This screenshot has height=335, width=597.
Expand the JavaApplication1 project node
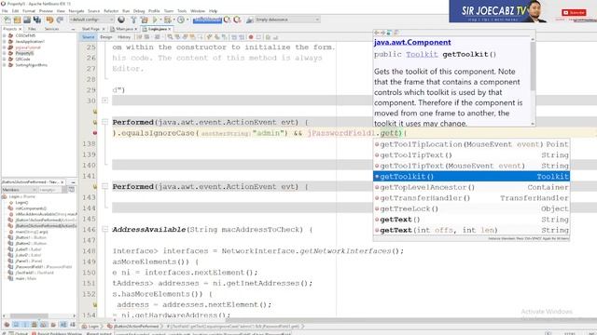pos(4,41)
